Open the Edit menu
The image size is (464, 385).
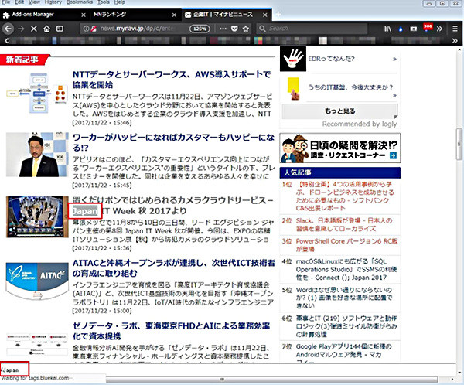coord(19,2)
